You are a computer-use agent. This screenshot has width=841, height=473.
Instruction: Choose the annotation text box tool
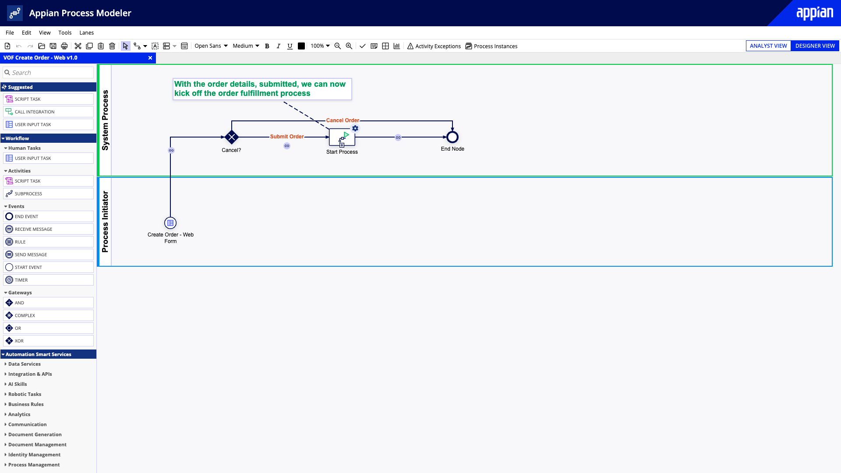pyautogui.click(x=155, y=46)
